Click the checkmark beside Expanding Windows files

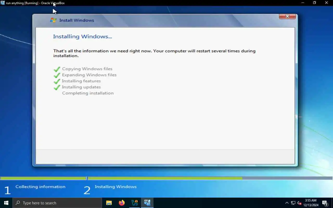[57, 75]
